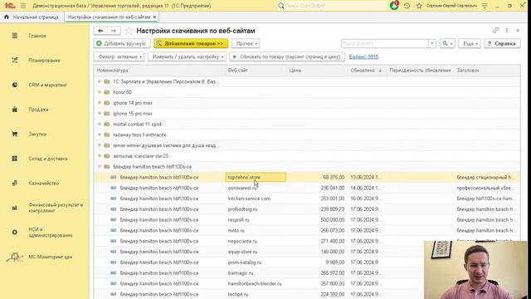The width and height of the screenshot is (531, 299).
Task: Click Обновить по товару button
Action: (287, 56)
